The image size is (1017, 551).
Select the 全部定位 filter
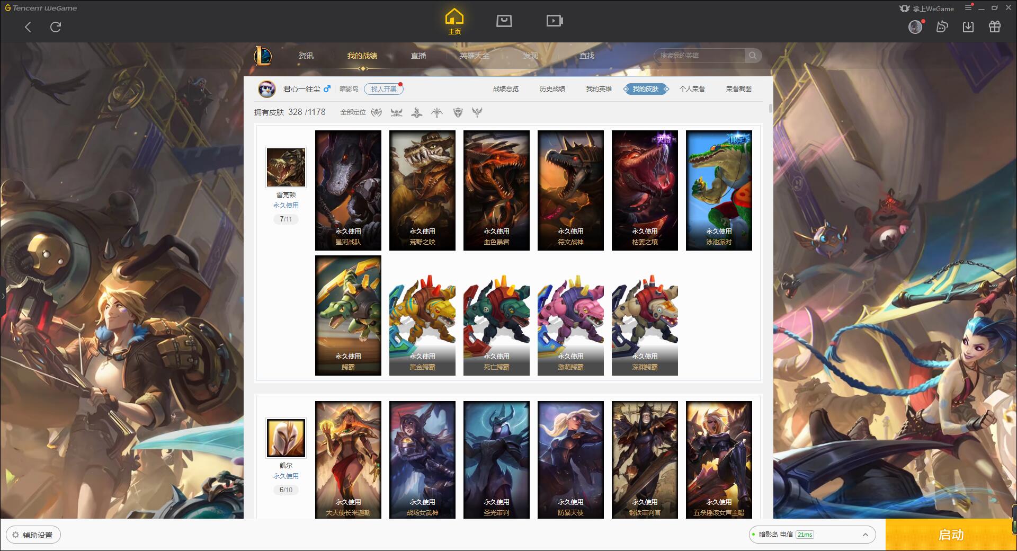click(x=353, y=112)
